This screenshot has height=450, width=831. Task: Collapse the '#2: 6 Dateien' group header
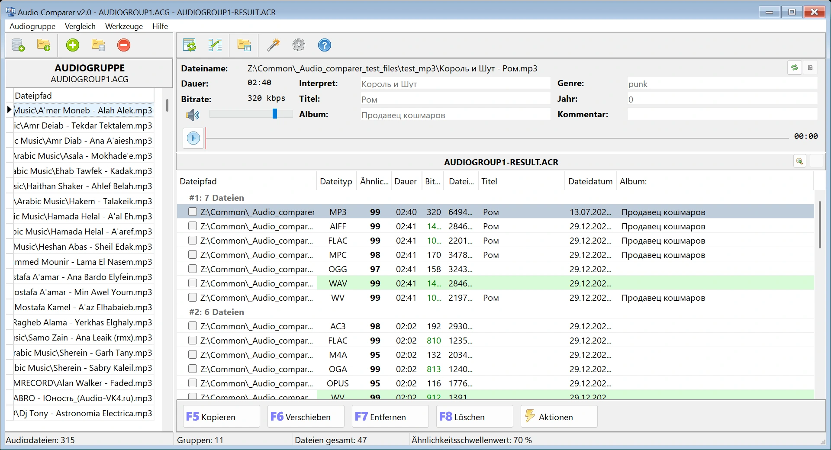pos(216,312)
